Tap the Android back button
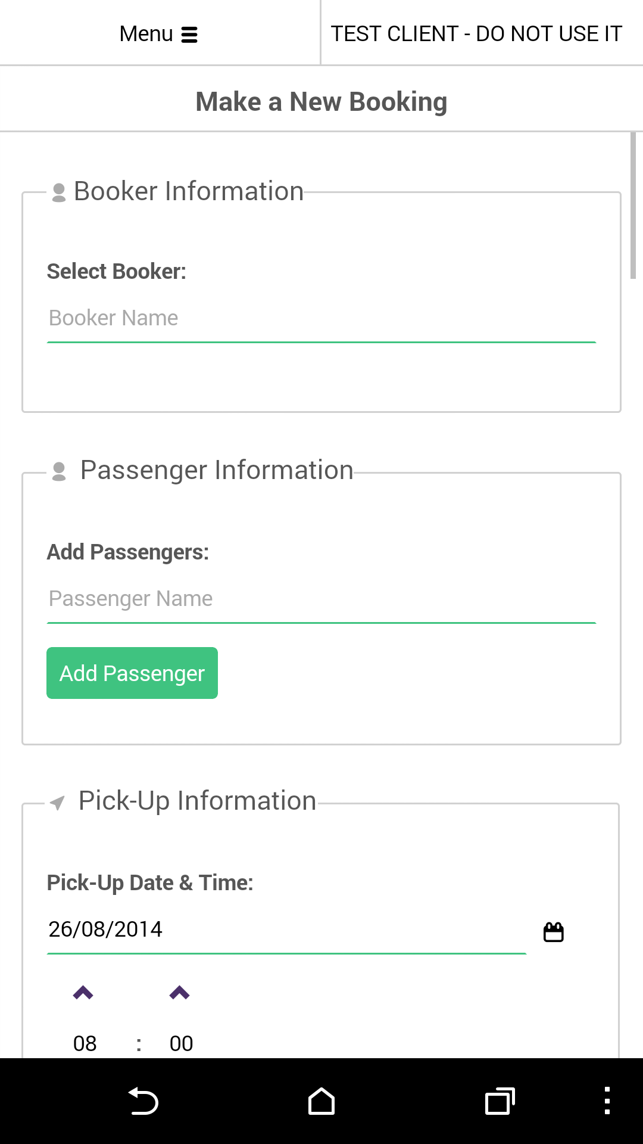The width and height of the screenshot is (643, 1144). click(143, 1101)
